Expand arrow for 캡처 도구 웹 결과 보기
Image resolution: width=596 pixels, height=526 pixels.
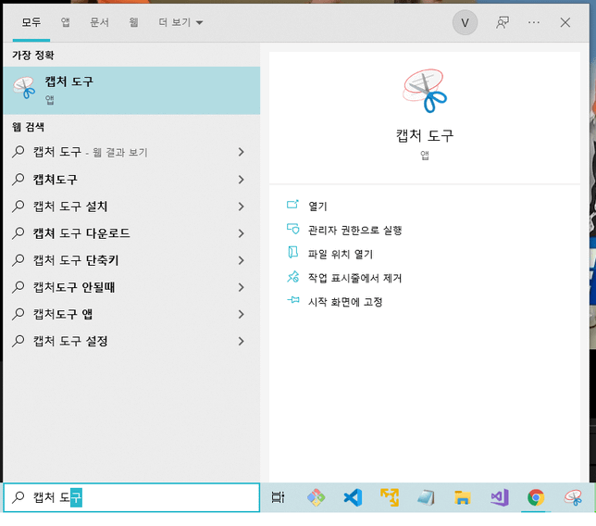[x=241, y=152]
